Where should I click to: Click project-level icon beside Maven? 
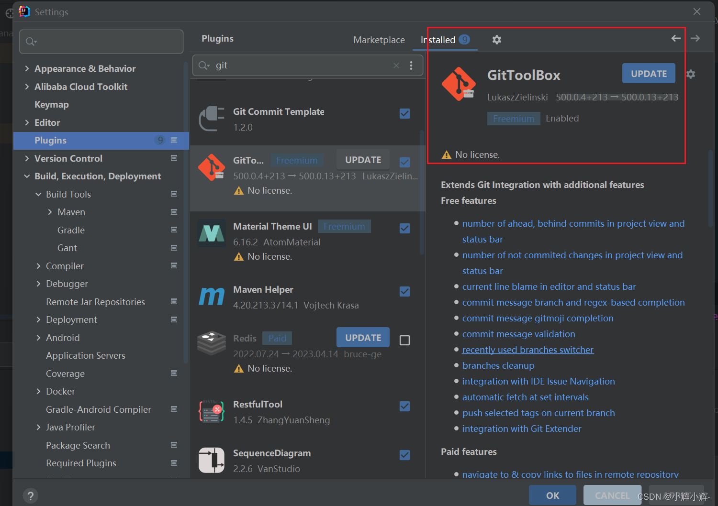174,212
